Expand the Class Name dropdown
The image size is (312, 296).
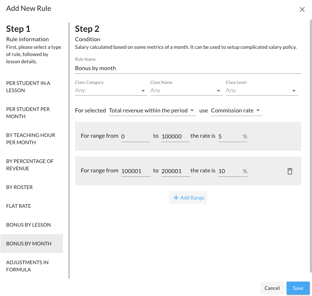[186, 90]
